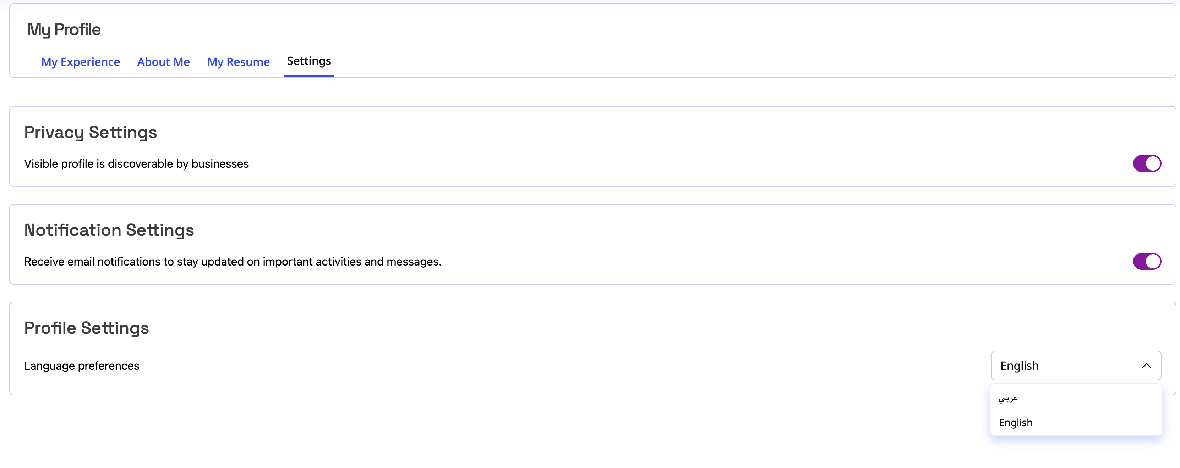
Task: Click white knob of the privacy toggle
Action: (1153, 163)
